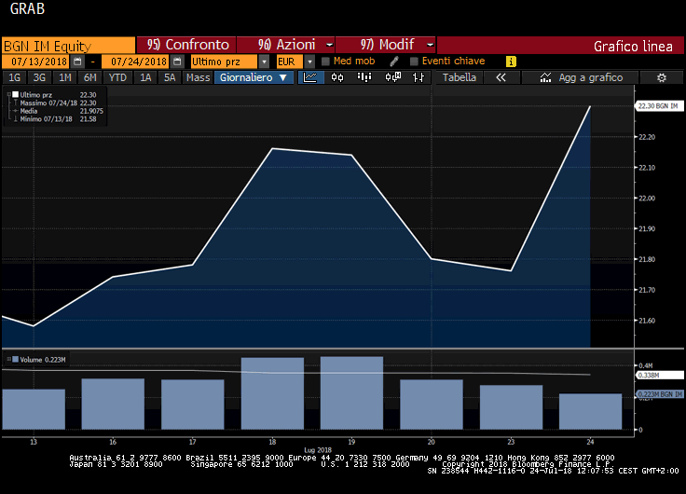Open the start date calendar picker
The height and width of the screenshot is (494, 686).
(x=77, y=62)
